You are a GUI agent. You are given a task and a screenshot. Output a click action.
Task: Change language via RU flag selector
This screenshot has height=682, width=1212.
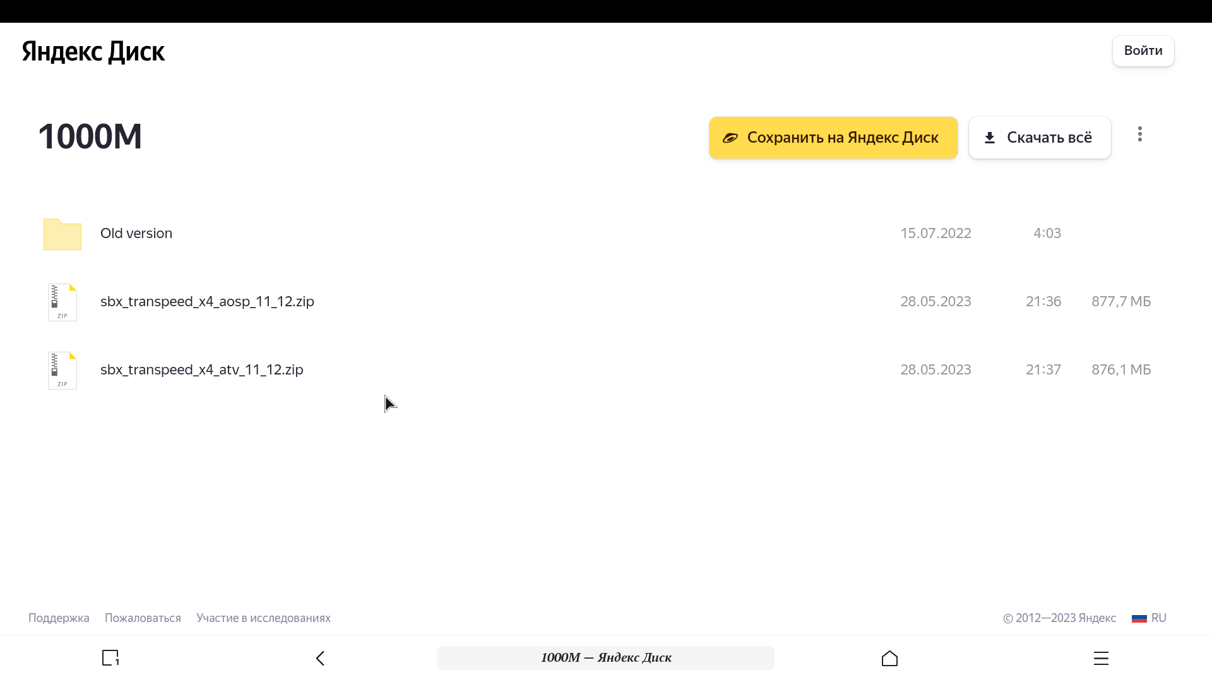click(1149, 618)
